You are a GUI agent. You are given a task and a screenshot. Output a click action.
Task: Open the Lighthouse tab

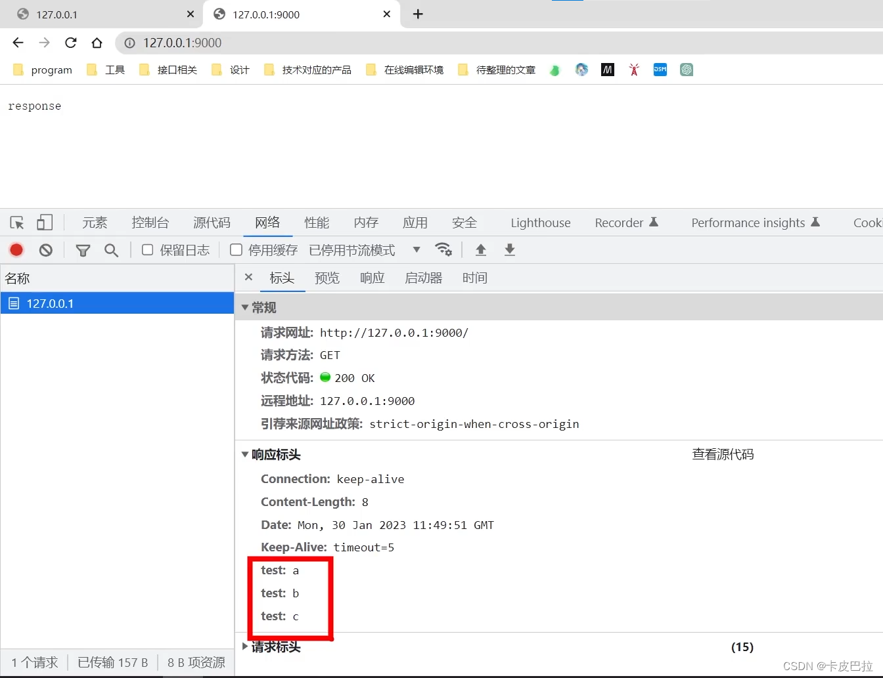[541, 222]
